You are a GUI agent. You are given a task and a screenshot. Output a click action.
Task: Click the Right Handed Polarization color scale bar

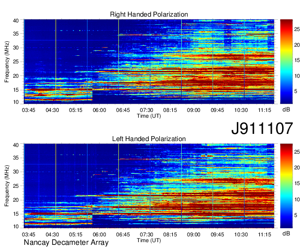click(x=286, y=62)
